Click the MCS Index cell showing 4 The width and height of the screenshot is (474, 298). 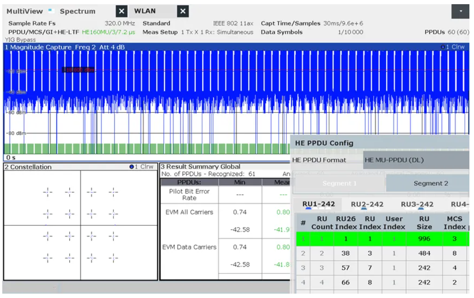(x=454, y=268)
